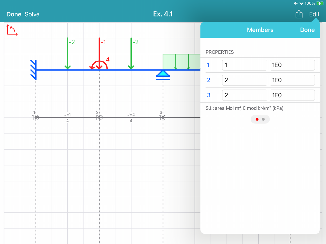
Task: Tap the red coordinate axes icon
Action: pyautogui.click(x=12, y=30)
